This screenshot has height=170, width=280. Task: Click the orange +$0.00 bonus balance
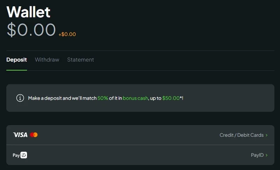pyautogui.click(x=67, y=34)
